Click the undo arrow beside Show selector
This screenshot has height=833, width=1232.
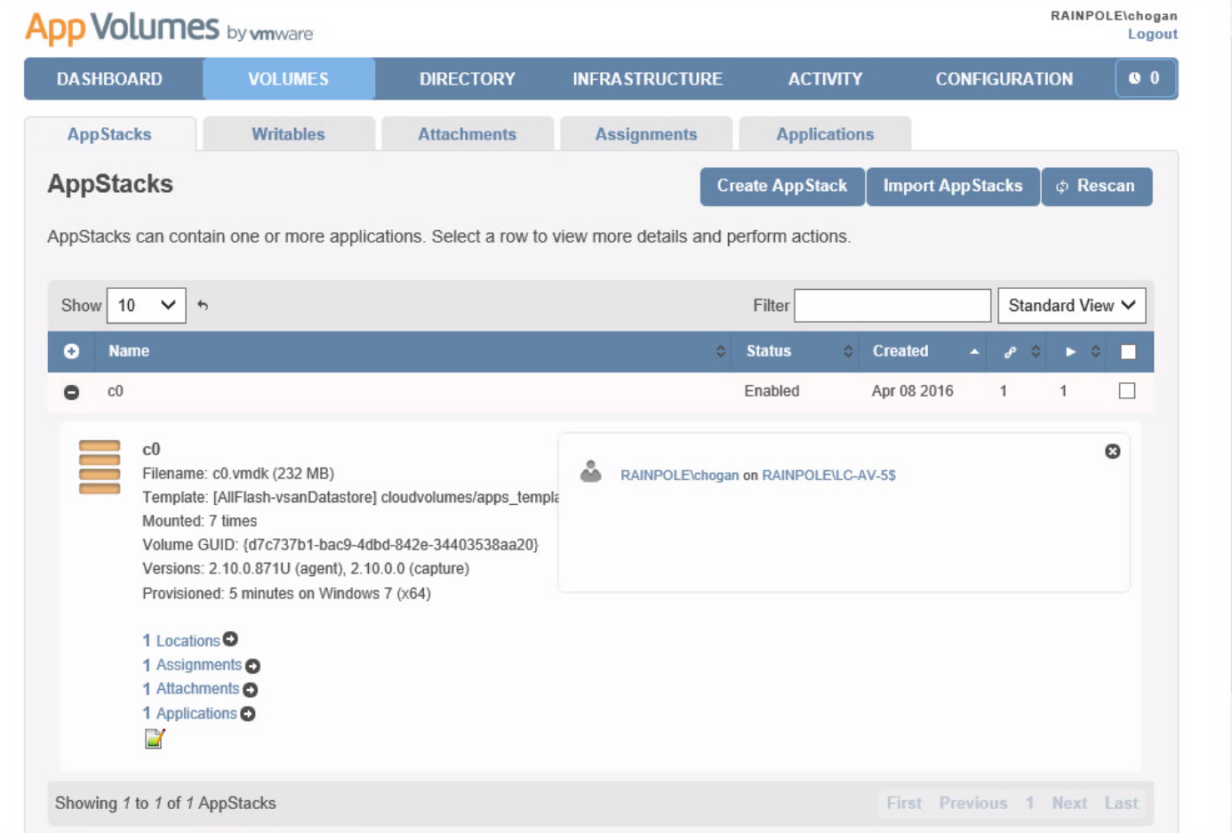click(x=202, y=305)
